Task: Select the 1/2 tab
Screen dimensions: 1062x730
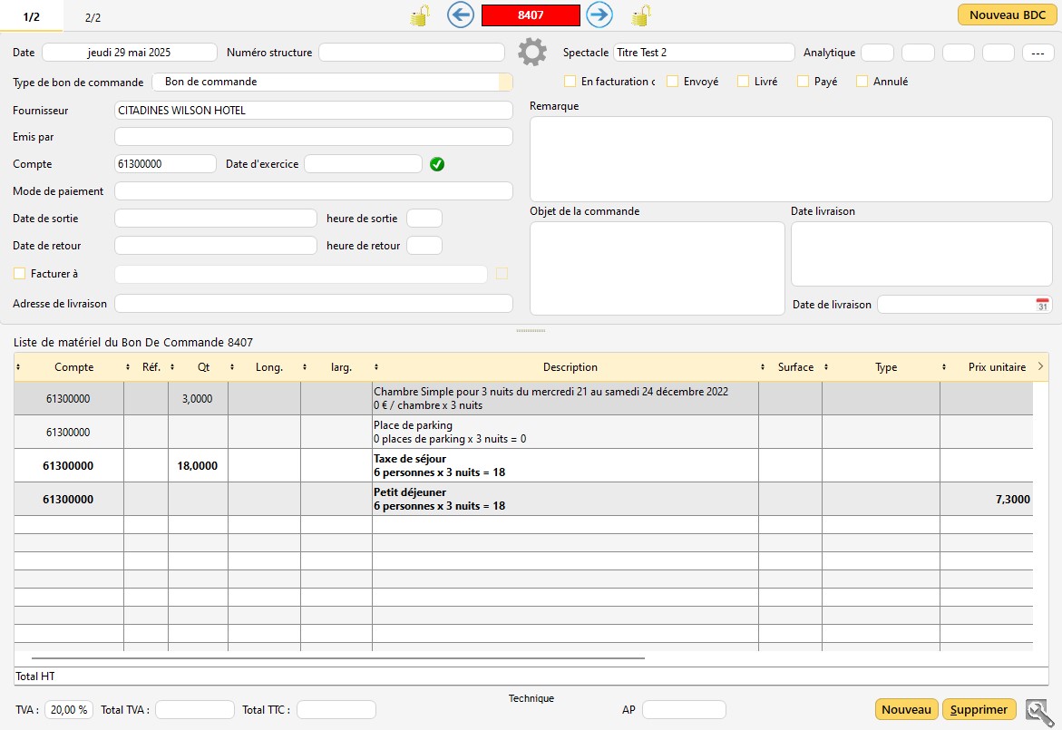Action: click(x=32, y=17)
